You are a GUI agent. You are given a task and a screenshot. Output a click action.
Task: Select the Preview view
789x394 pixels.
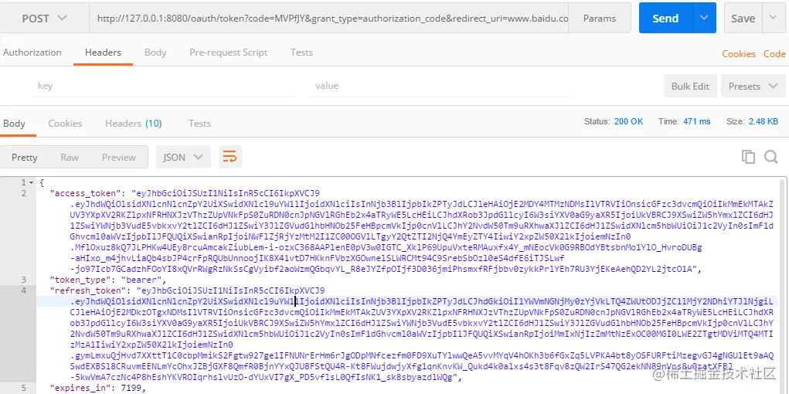click(119, 157)
